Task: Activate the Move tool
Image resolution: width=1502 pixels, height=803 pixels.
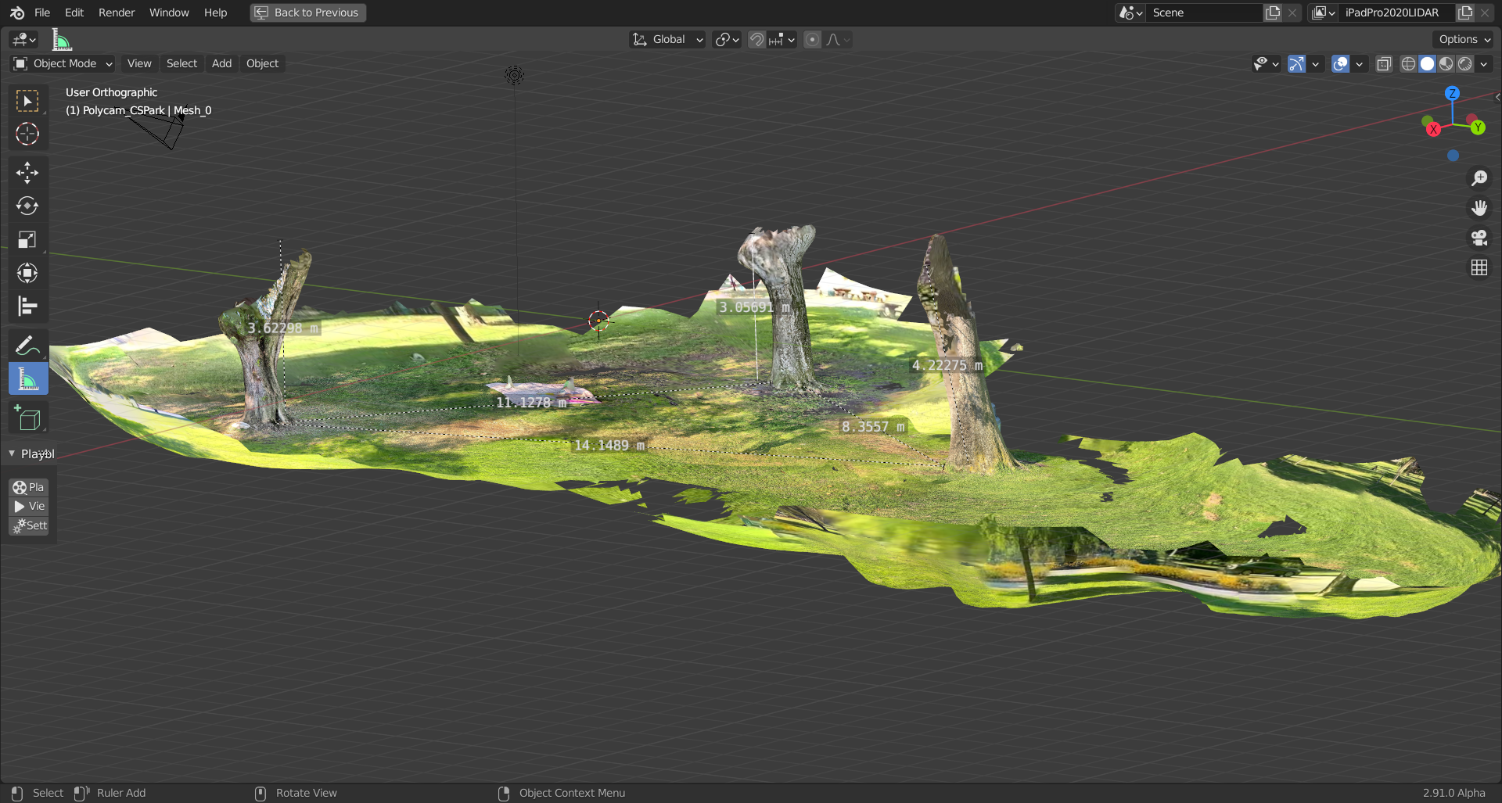Action: pyautogui.click(x=27, y=173)
